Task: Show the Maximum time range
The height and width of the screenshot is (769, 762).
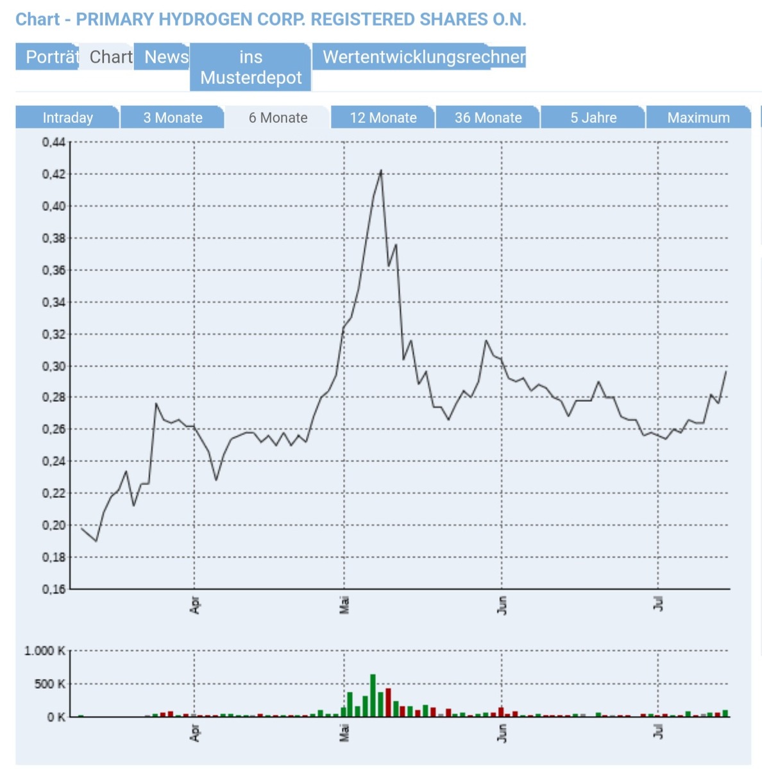Action: [698, 118]
